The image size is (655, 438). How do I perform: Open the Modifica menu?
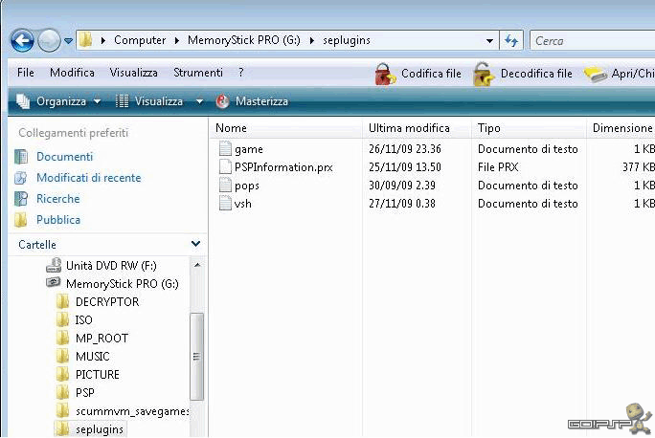(x=72, y=73)
